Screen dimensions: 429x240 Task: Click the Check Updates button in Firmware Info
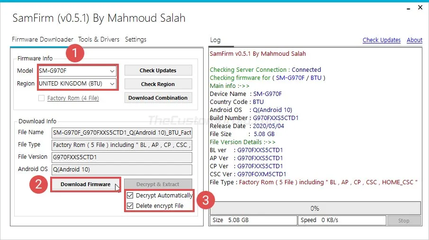[x=158, y=70]
